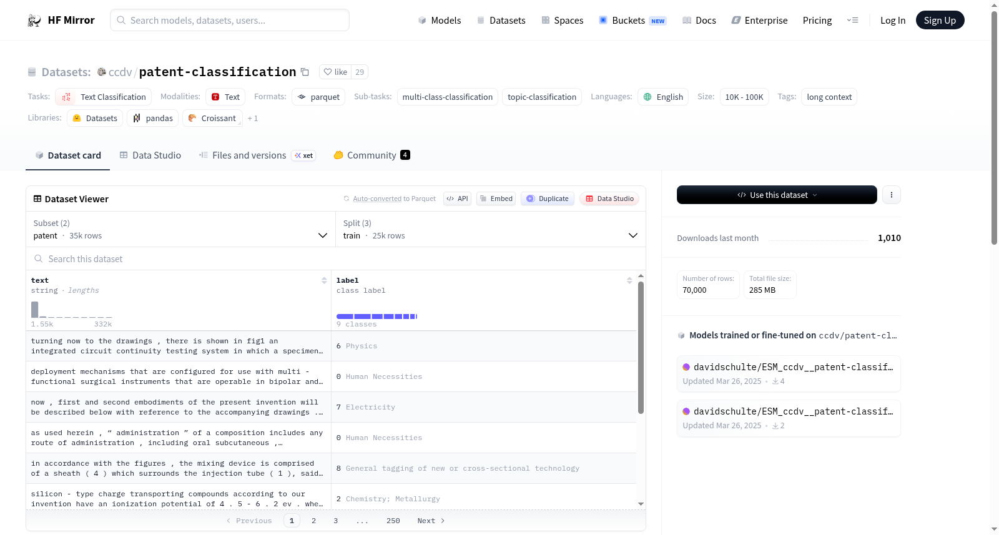Viewport: 999px width, 535px height.
Task: Click the page vertical scrollbar
Action: [994, 128]
